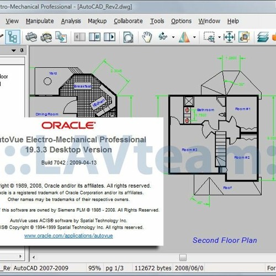Click the Second Floor Plan title

[x=225, y=240]
